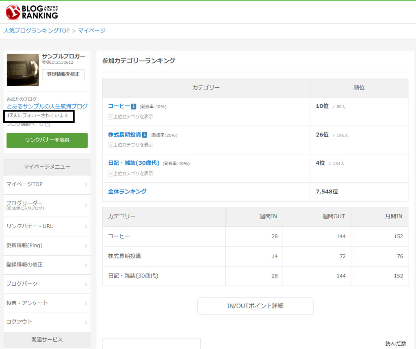
Task: Open the profile picture thumbnail
Action: [x=23, y=69]
